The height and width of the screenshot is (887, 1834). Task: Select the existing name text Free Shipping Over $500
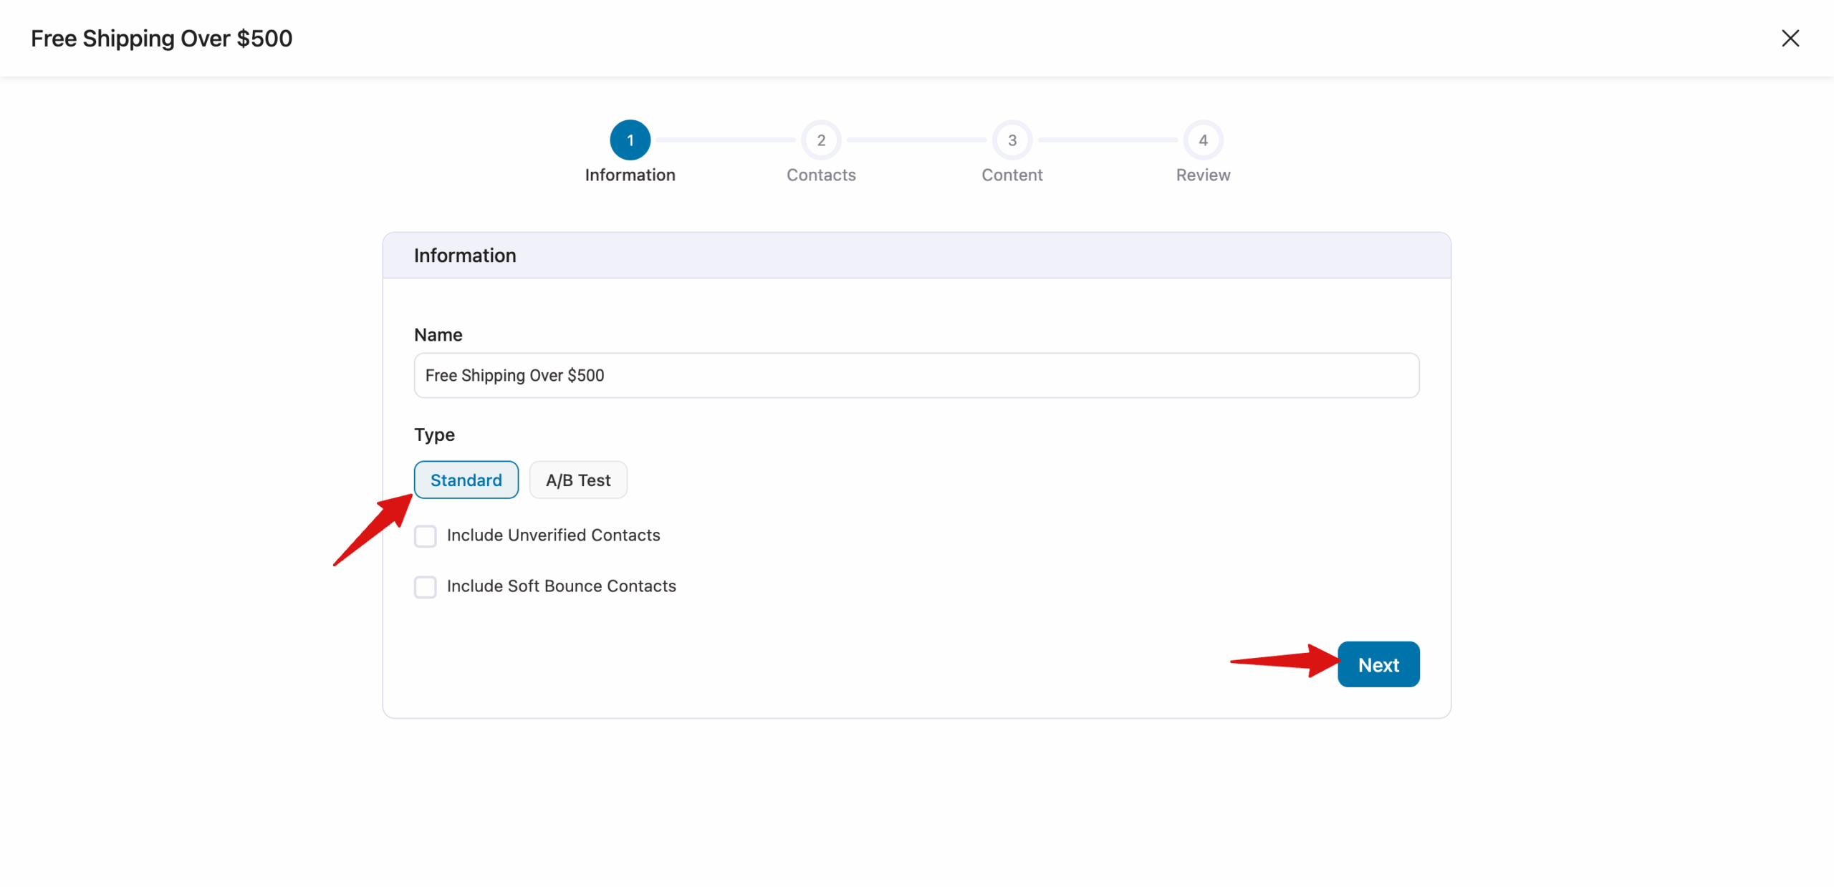tap(514, 375)
